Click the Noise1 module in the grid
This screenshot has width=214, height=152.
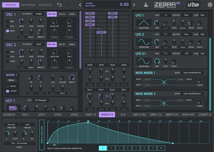(90, 25)
